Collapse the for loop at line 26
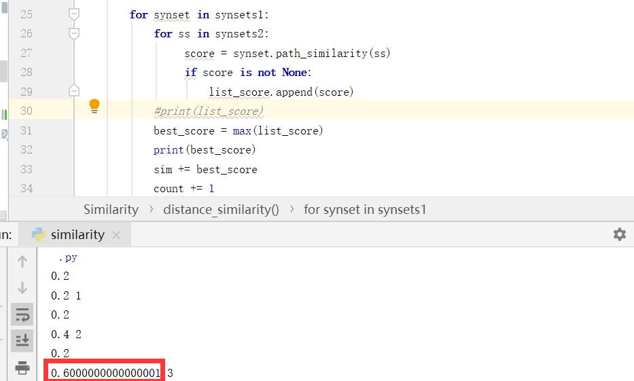 click(73, 33)
